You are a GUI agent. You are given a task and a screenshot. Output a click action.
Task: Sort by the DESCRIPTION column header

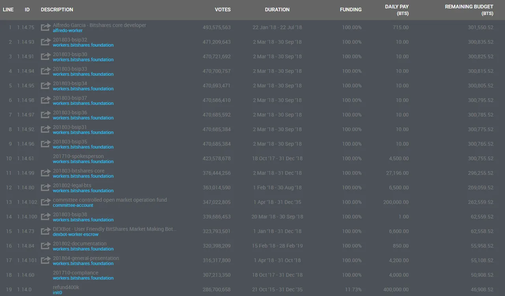point(57,9)
